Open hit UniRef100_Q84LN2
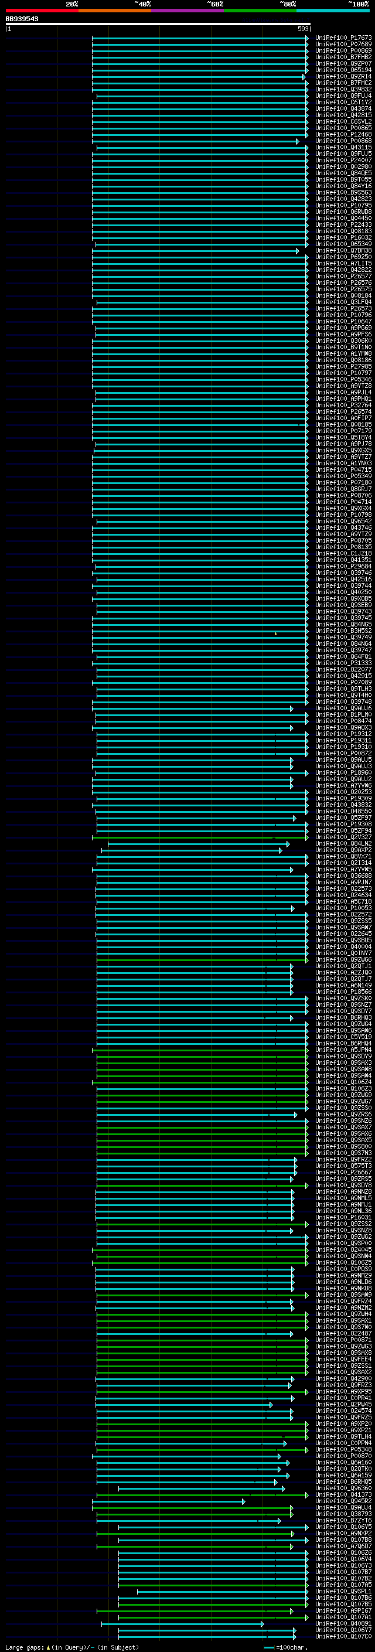The width and height of the screenshot is (375, 1652). point(343,843)
